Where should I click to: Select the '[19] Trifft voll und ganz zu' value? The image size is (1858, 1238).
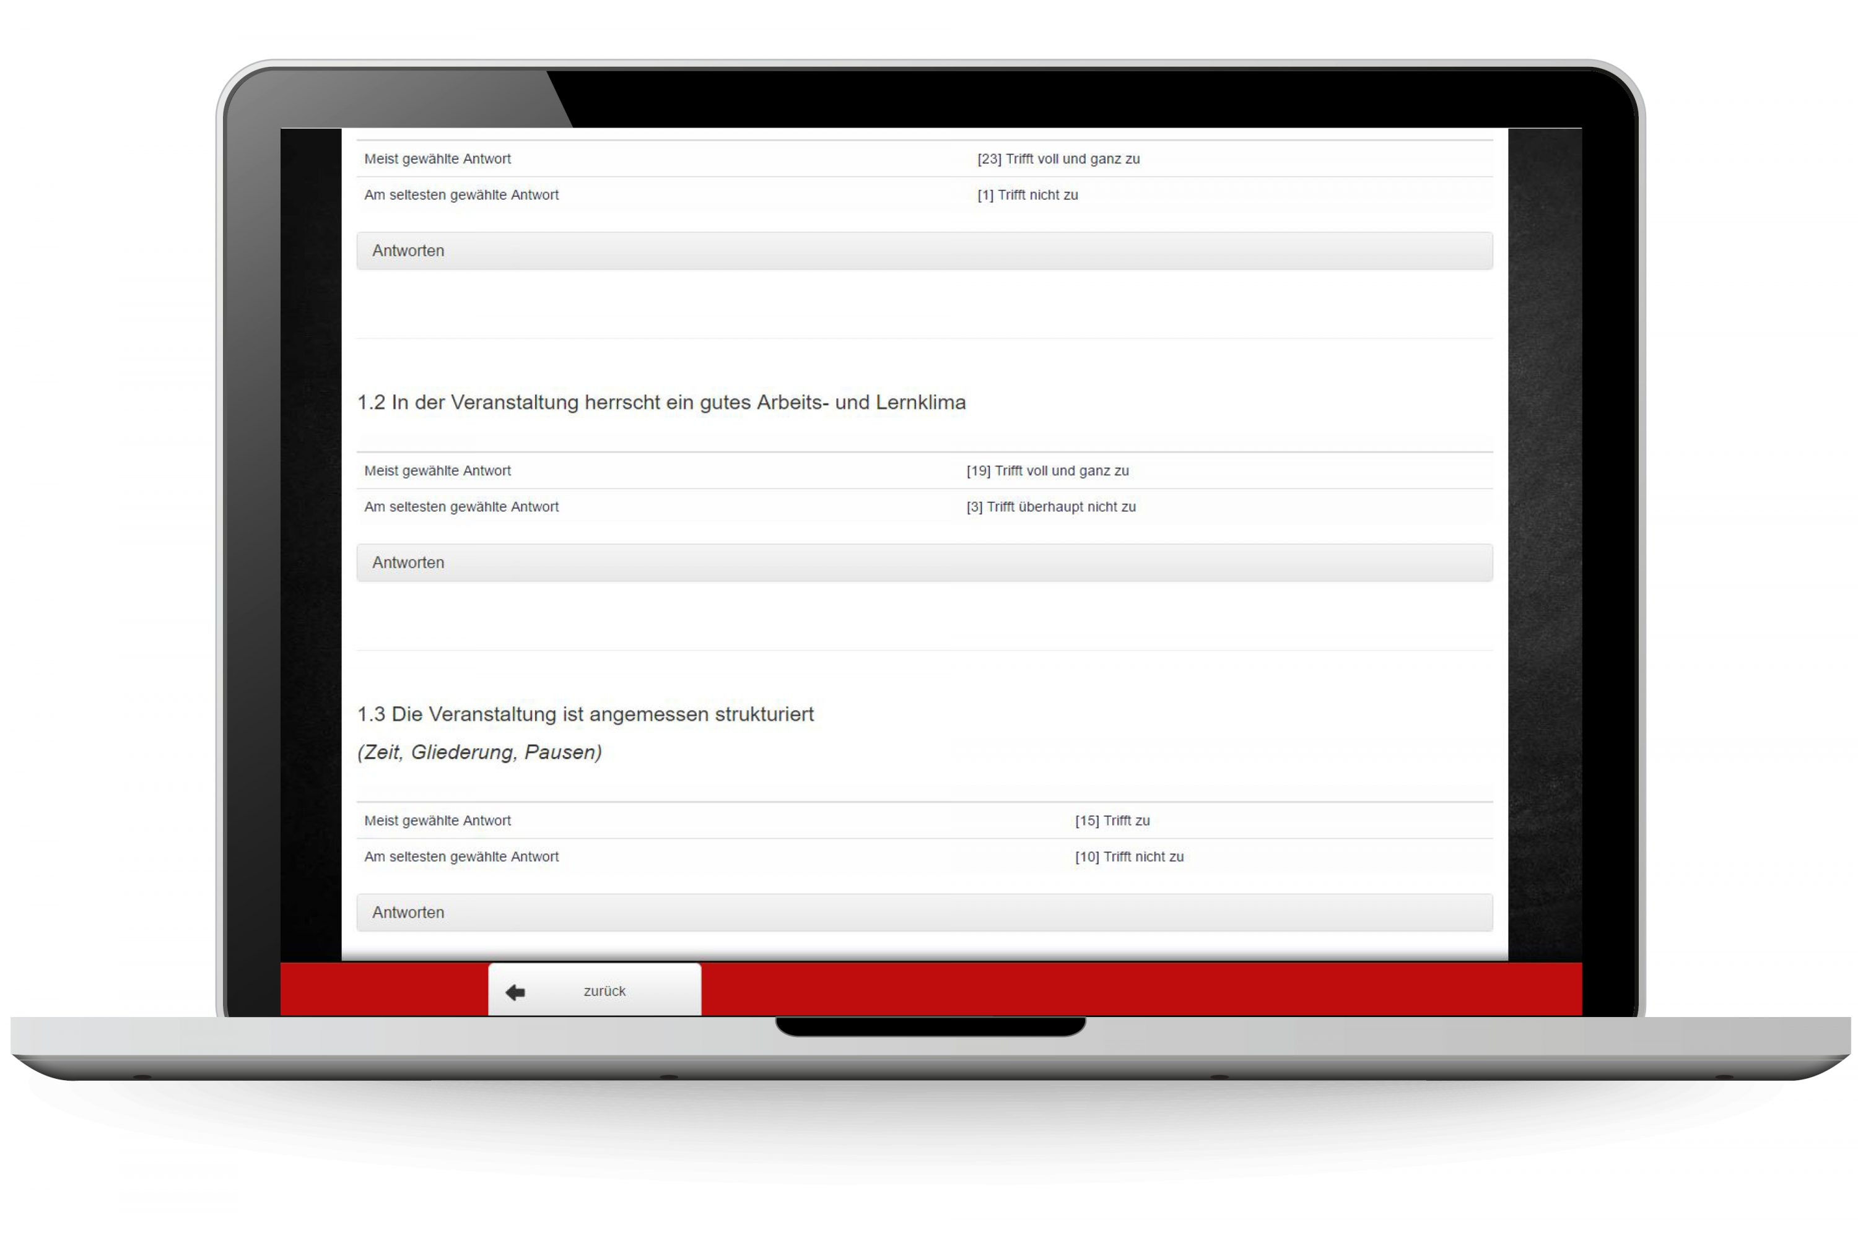[1047, 470]
